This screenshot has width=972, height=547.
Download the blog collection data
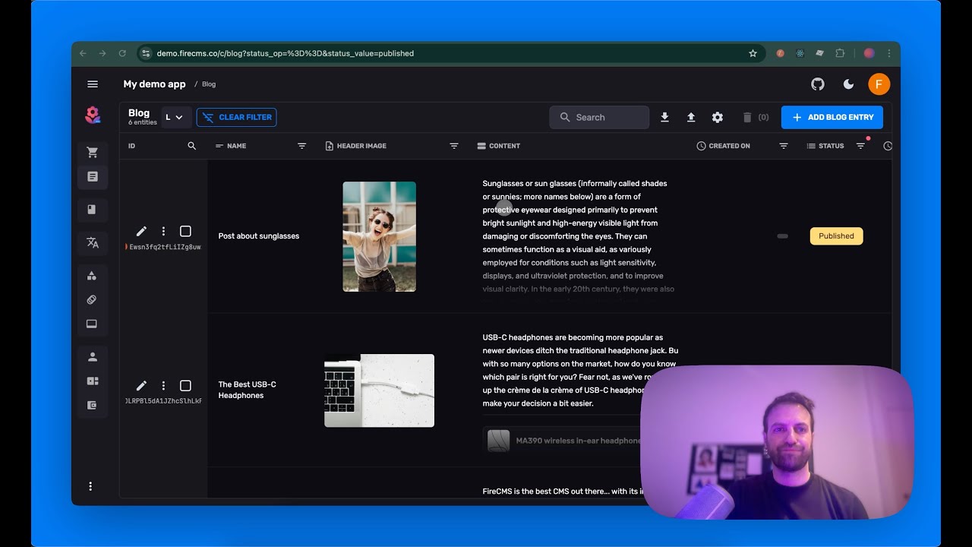point(664,117)
